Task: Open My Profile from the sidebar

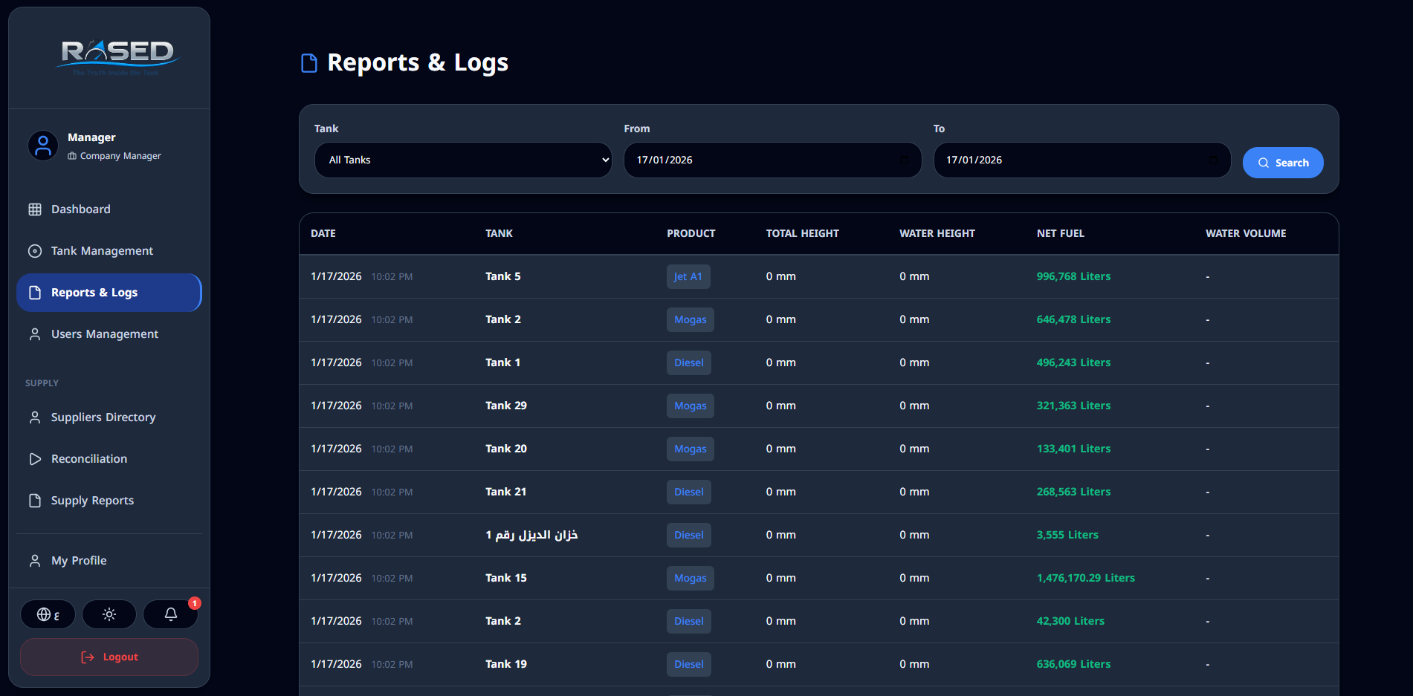Action: click(79, 561)
